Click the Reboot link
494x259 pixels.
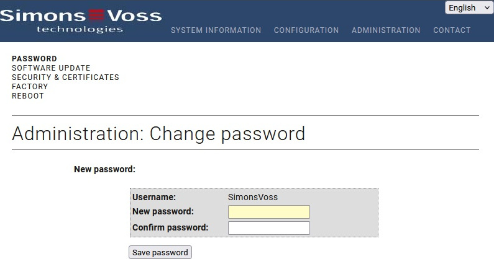pyautogui.click(x=28, y=96)
